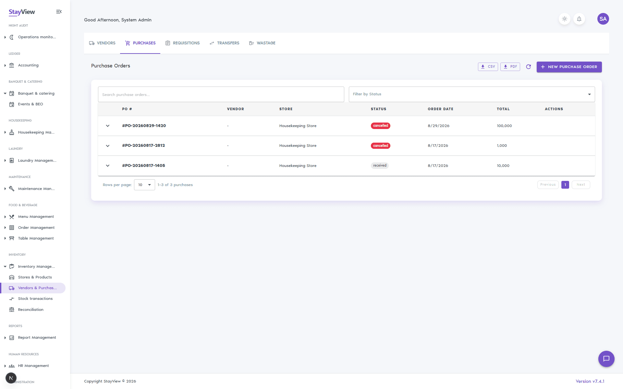Image resolution: width=623 pixels, height=389 pixels.
Task: Collapse the Inventory Management tree arrow
Action: [5, 266]
